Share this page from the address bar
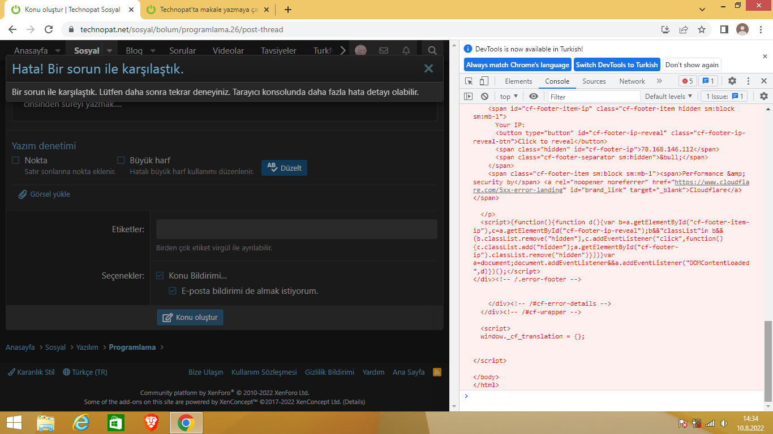The width and height of the screenshot is (773, 434). 684,29
